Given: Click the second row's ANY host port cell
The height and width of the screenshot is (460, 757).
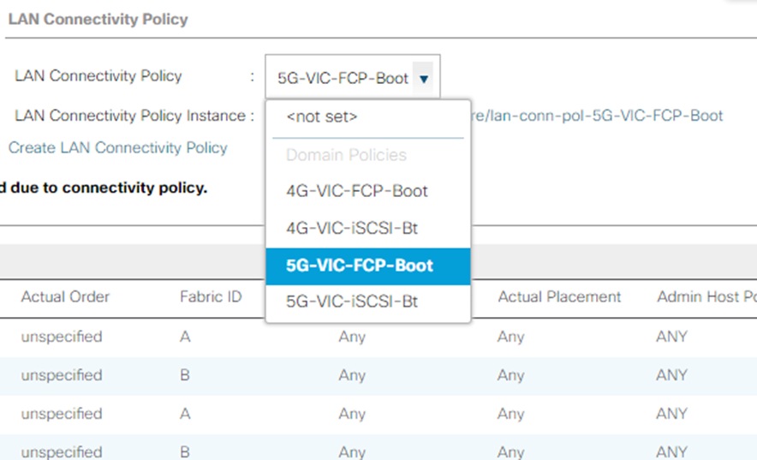Looking at the screenshot, I should click(672, 375).
